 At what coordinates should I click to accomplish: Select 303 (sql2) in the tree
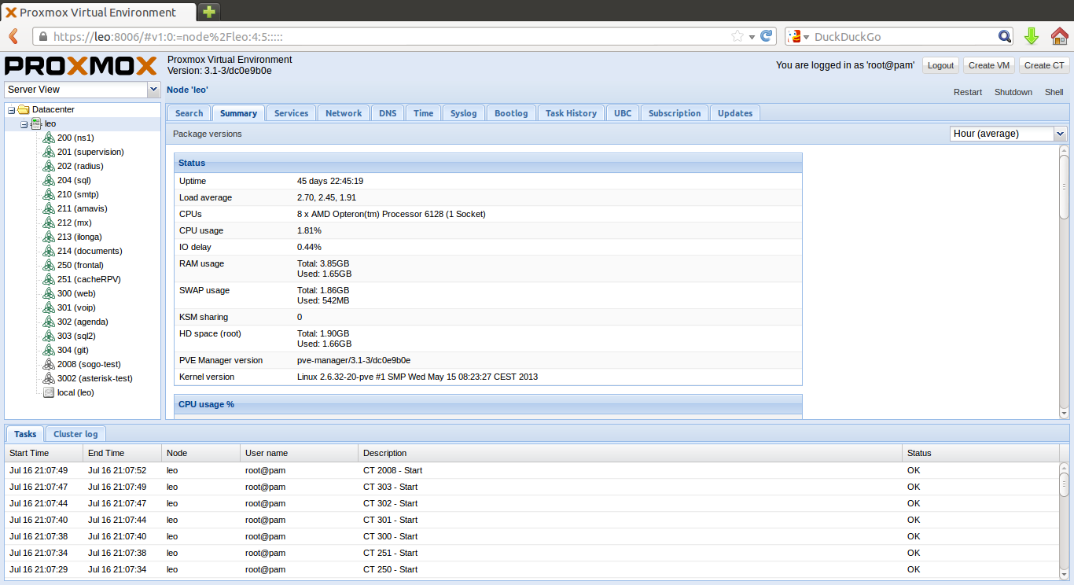tap(76, 336)
